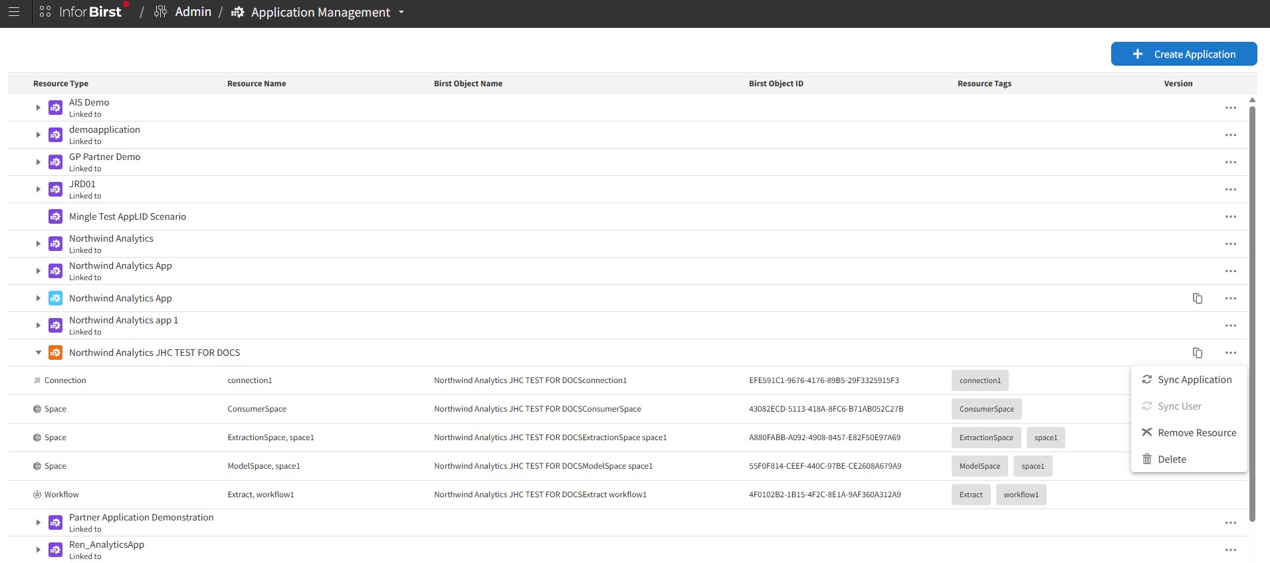Click the connection1 resource tag
The image size is (1270, 563).
(980, 380)
